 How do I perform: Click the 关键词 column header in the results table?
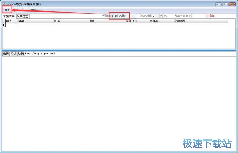[x=161, y=21]
